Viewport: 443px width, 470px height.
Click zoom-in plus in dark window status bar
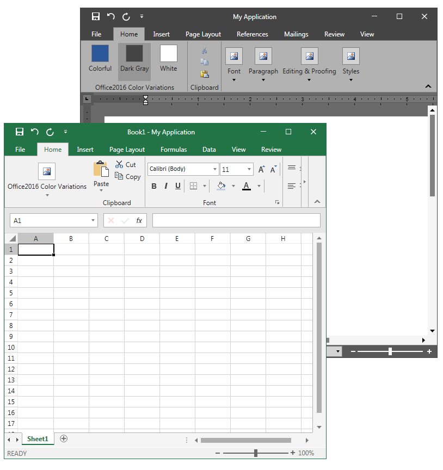(x=429, y=351)
